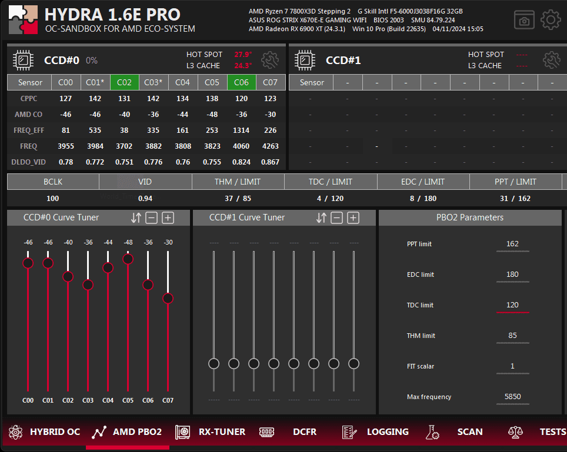This screenshot has height=452, width=567.
Task: Toggle core C03* header cell
Action: tap(154, 82)
